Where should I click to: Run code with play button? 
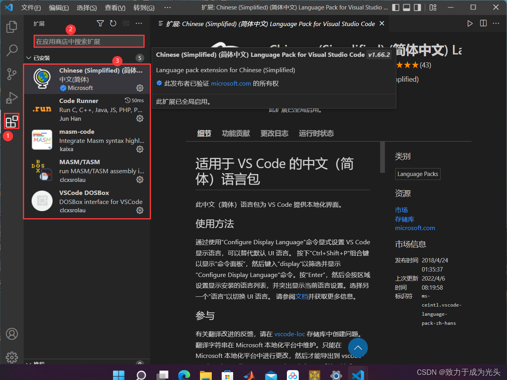(470, 24)
